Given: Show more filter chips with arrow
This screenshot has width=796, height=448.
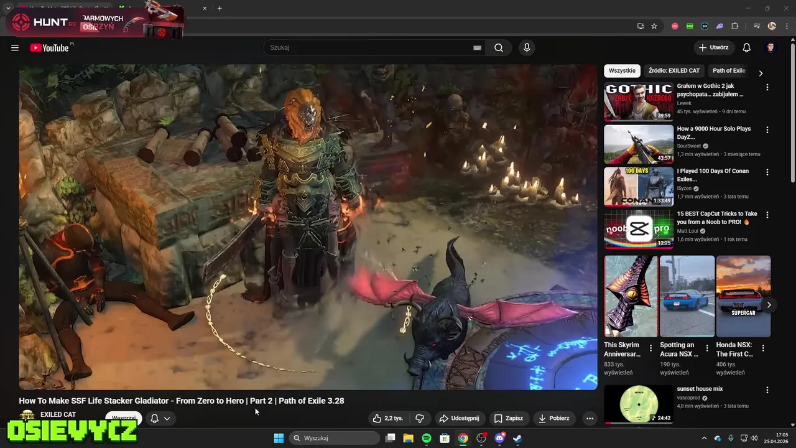Looking at the screenshot, I should click(x=760, y=73).
